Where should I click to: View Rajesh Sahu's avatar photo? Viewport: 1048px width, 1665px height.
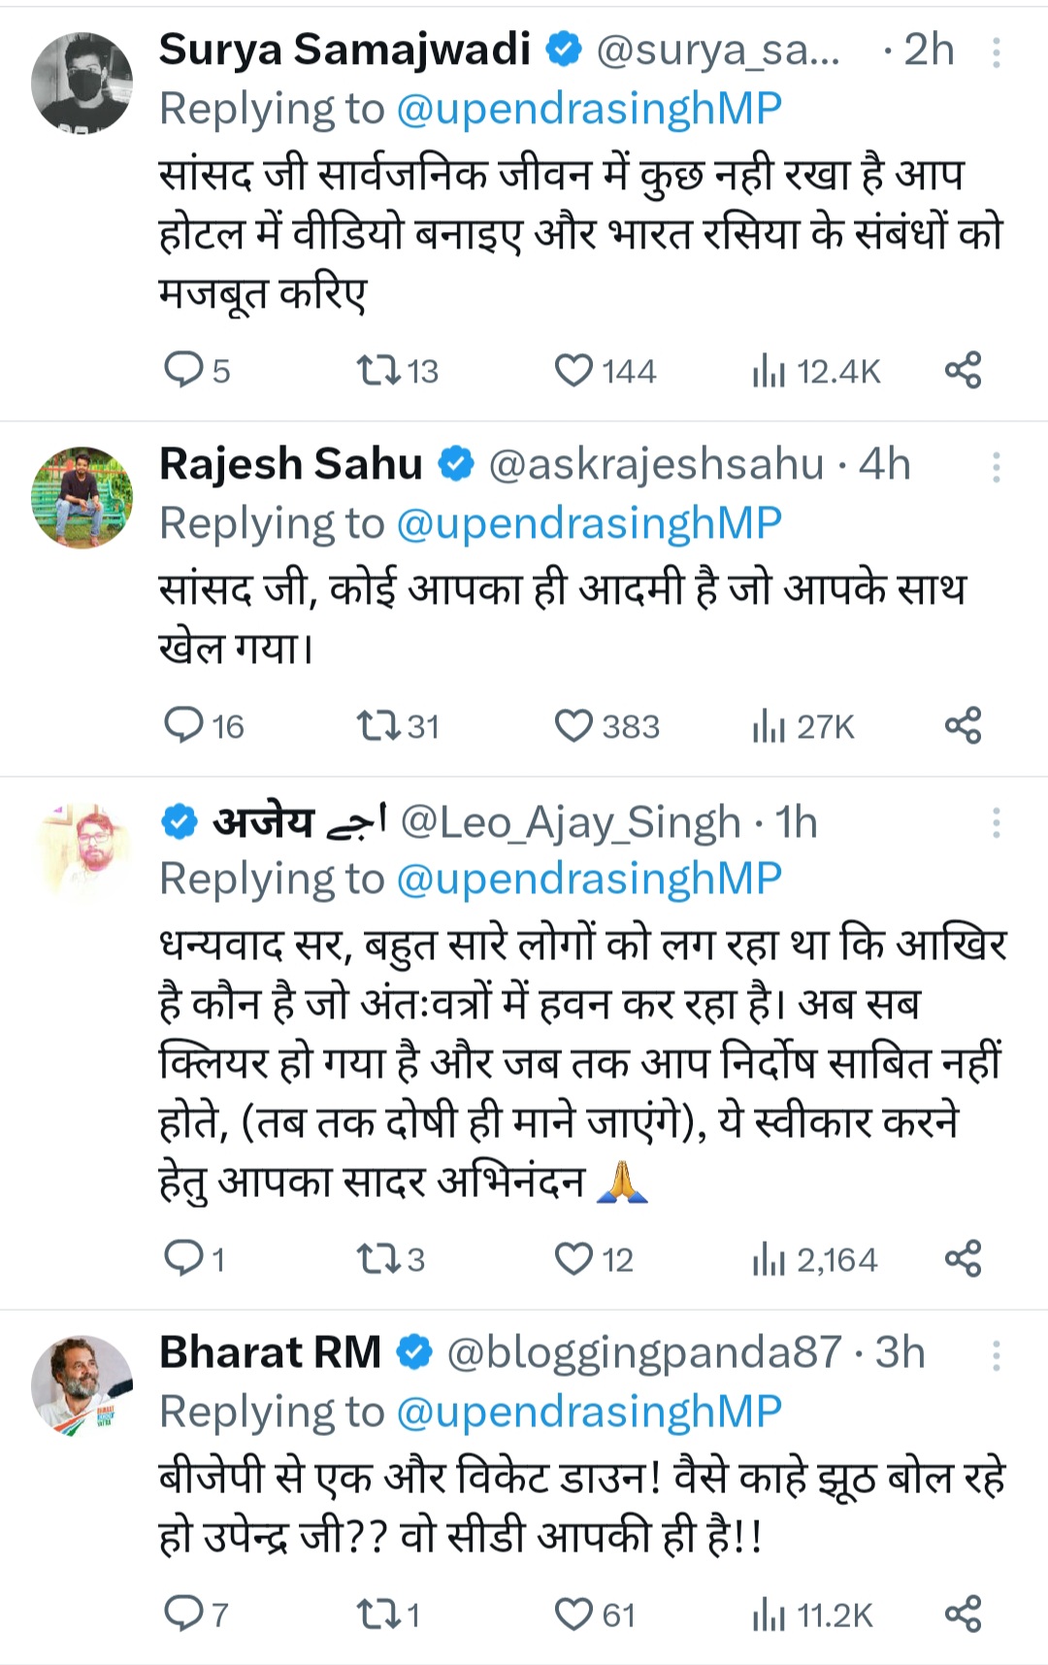tap(82, 497)
